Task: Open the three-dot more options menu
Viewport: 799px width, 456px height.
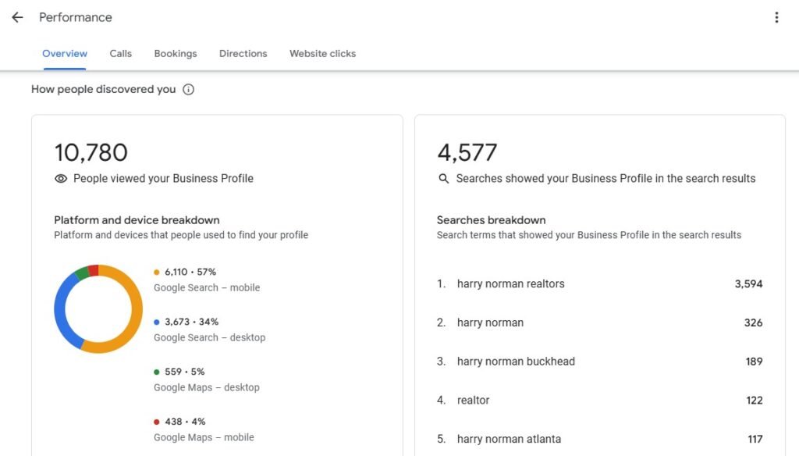Action: (x=776, y=17)
